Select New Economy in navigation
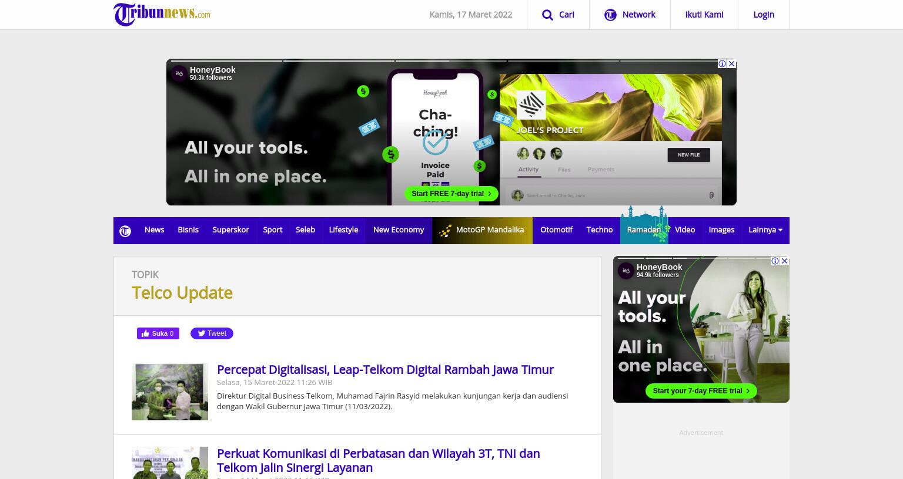The height and width of the screenshot is (479, 903). pos(399,230)
